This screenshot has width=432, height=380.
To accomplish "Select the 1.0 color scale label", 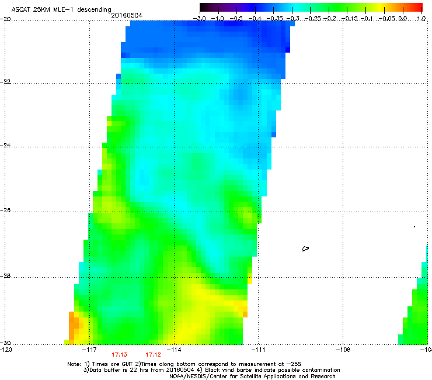I will [421, 19].
